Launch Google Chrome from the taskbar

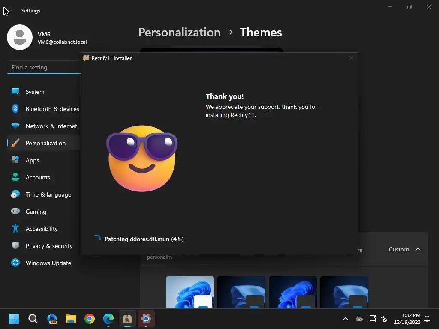click(x=90, y=319)
